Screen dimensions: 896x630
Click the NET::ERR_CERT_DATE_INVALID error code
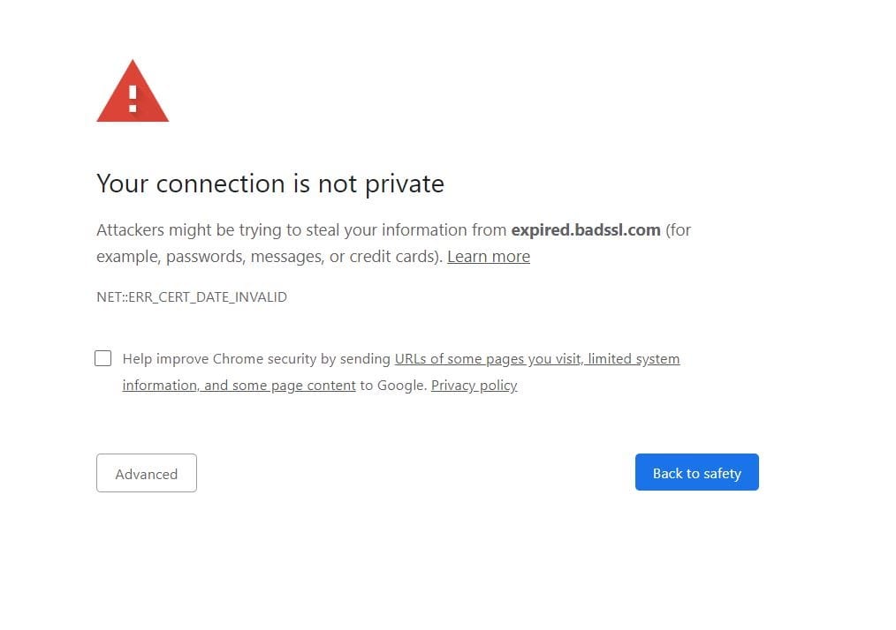click(x=192, y=297)
